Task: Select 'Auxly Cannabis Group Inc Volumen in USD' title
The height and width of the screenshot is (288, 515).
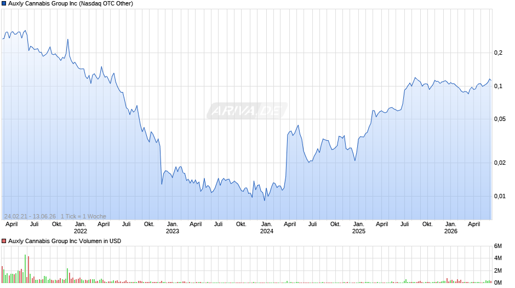Action: pos(65,241)
